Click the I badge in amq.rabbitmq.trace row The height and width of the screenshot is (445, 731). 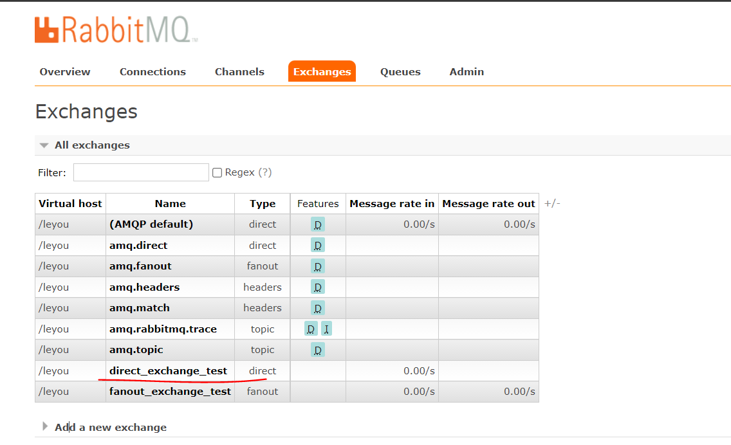point(326,329)
